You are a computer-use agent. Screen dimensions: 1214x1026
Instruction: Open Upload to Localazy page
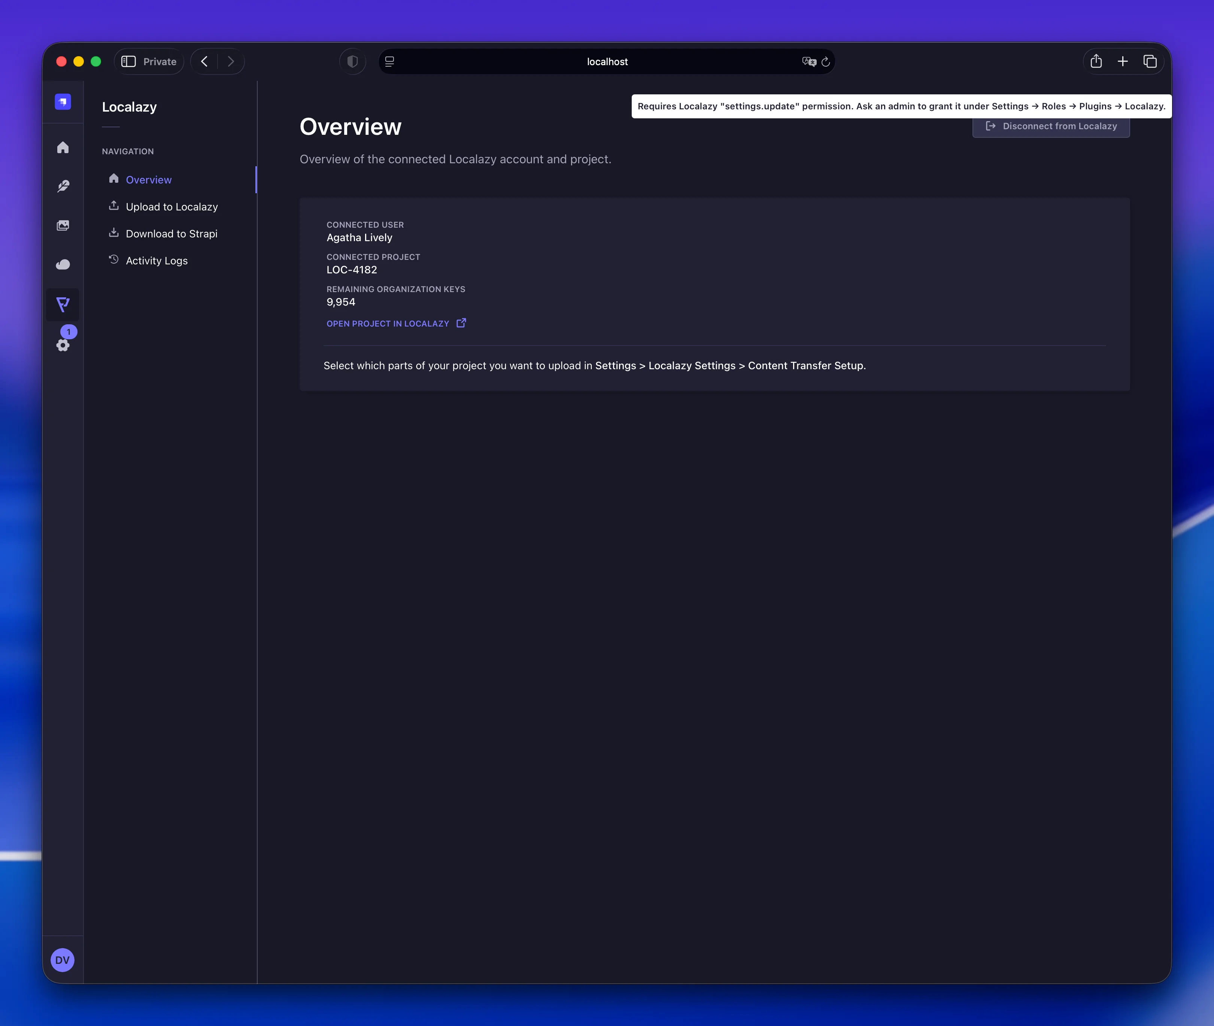(x=172, y=207)
